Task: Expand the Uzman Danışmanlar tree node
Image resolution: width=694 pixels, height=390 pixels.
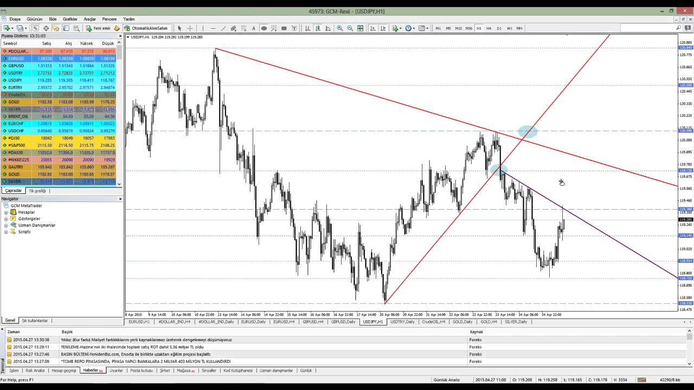Action: [6, 225]
